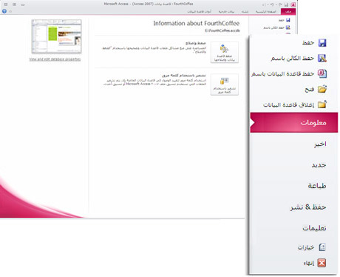This screenshot has width=340, height=277.
Task: Click the minimize ribbon icon beside Help
Action: tap(10, 11)
